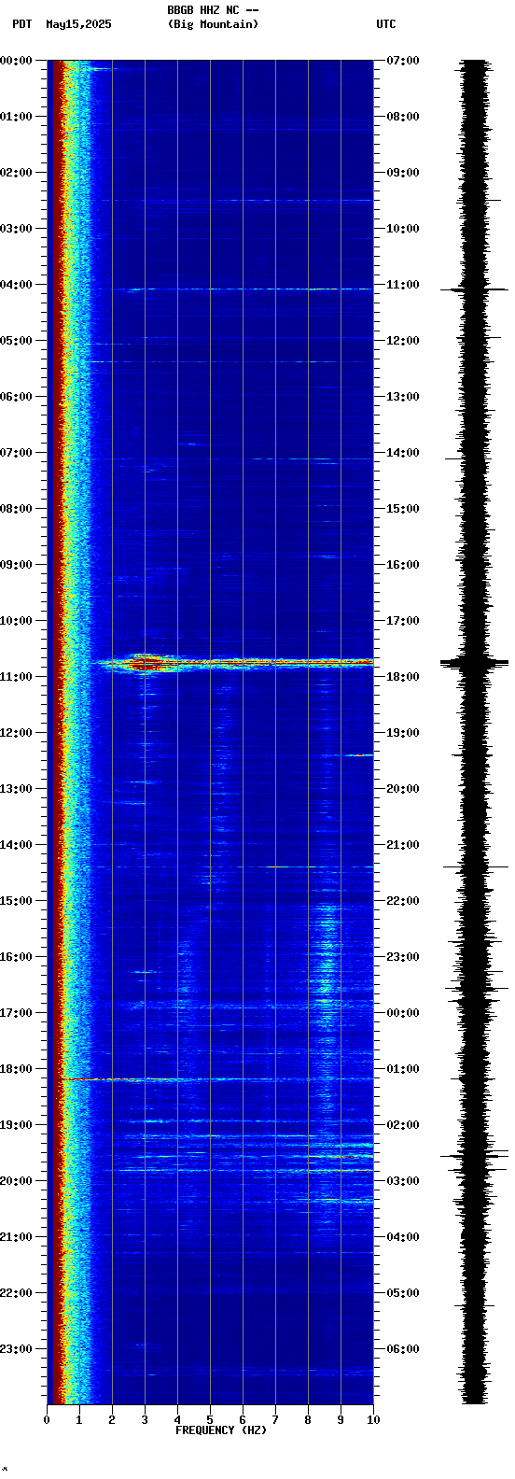The image size is (515, 1479).
Task: Click the PDT '04:00' time label
Action: (x=16, y=285)
